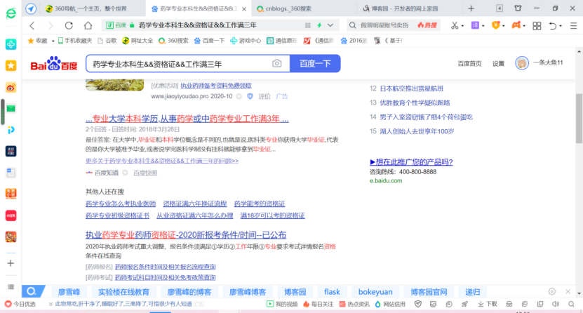
Task: Add a sidebar app with plus icon
Action: point(11,263)
